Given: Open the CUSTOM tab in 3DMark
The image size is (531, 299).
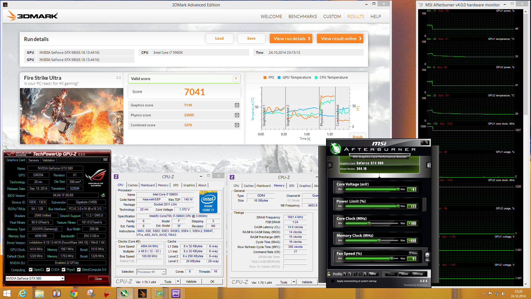Looking at the screenshot, I should pyautogui.click(x=332, y=17).
